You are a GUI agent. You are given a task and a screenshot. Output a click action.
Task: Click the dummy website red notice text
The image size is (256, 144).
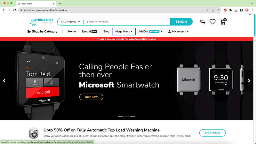coord(126,39)
